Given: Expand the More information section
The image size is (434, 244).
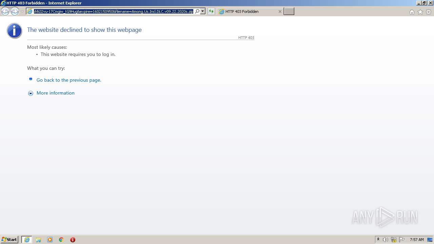Looking at the screenshot, I should click(31, 93).
